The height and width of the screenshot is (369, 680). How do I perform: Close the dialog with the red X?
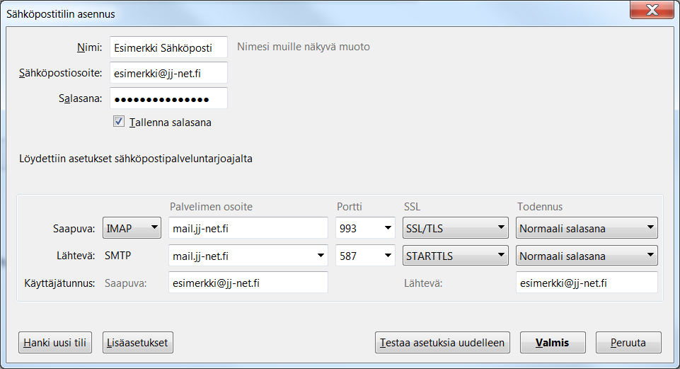pyautogui.click(x=650, y=12)
